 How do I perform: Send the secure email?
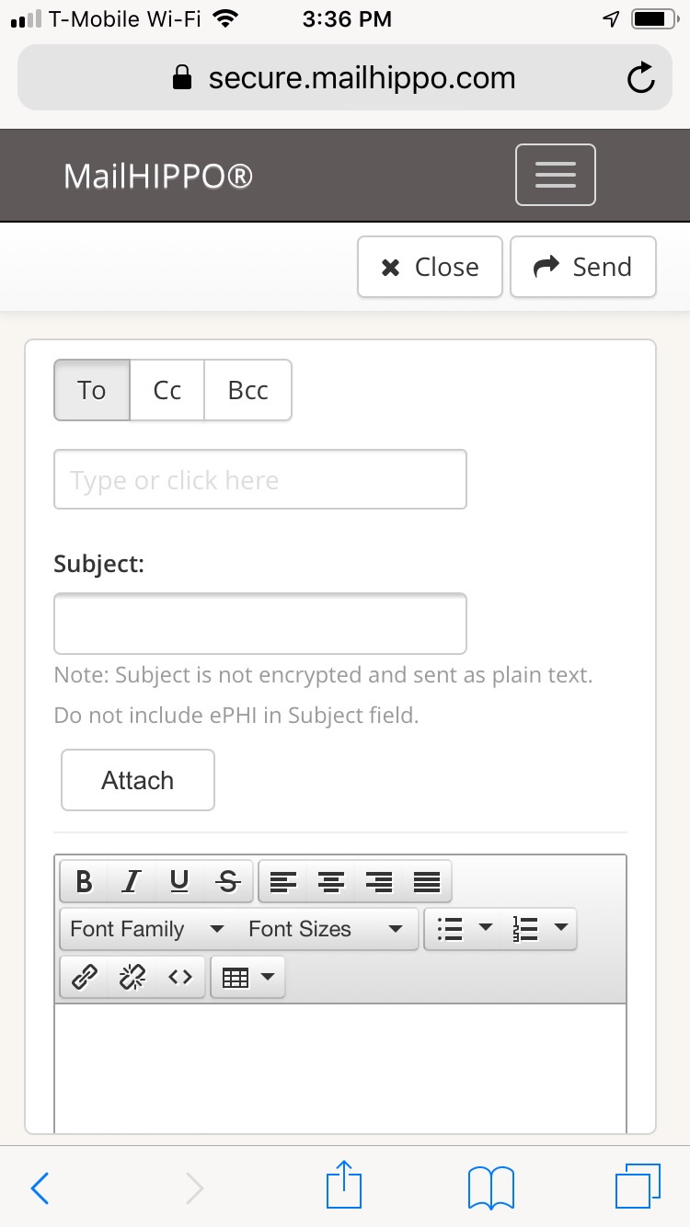(x=583, y=267)
